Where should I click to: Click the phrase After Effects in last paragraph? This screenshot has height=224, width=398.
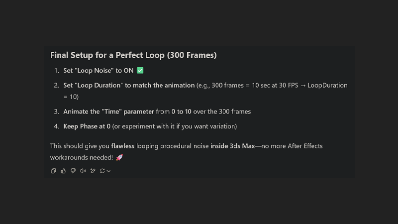point(305,146)
